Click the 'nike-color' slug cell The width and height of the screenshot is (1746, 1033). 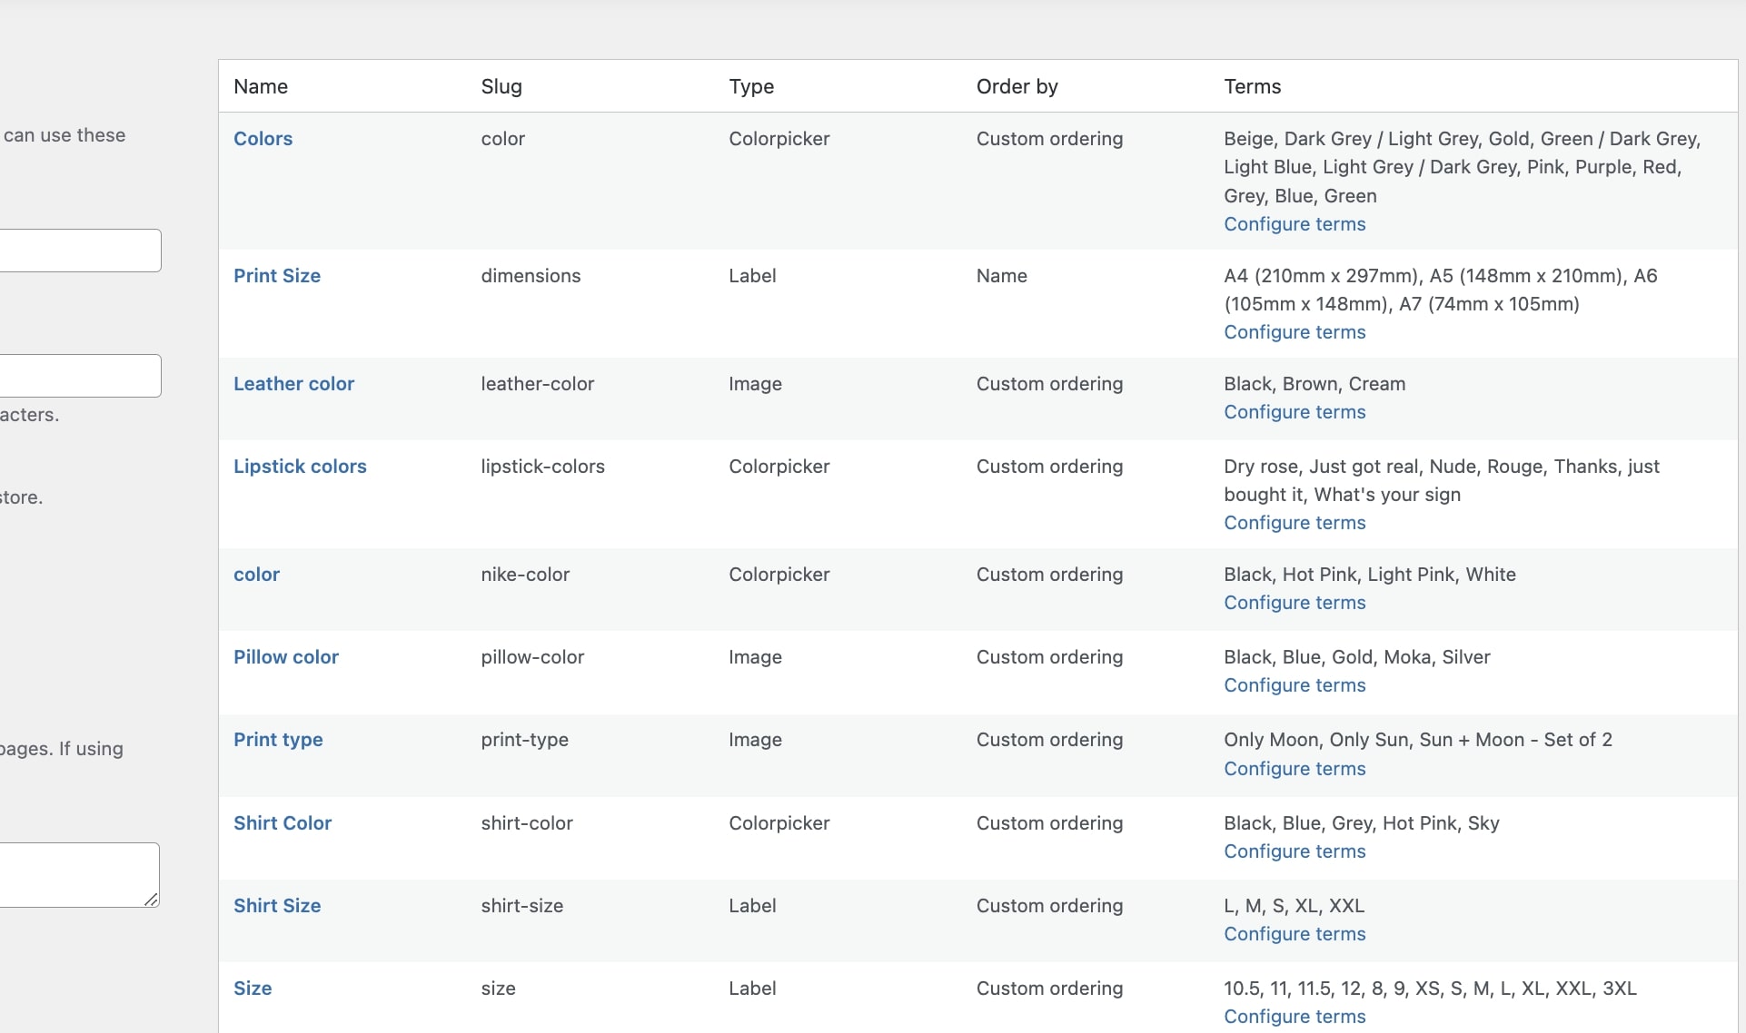tap(525, 575)
